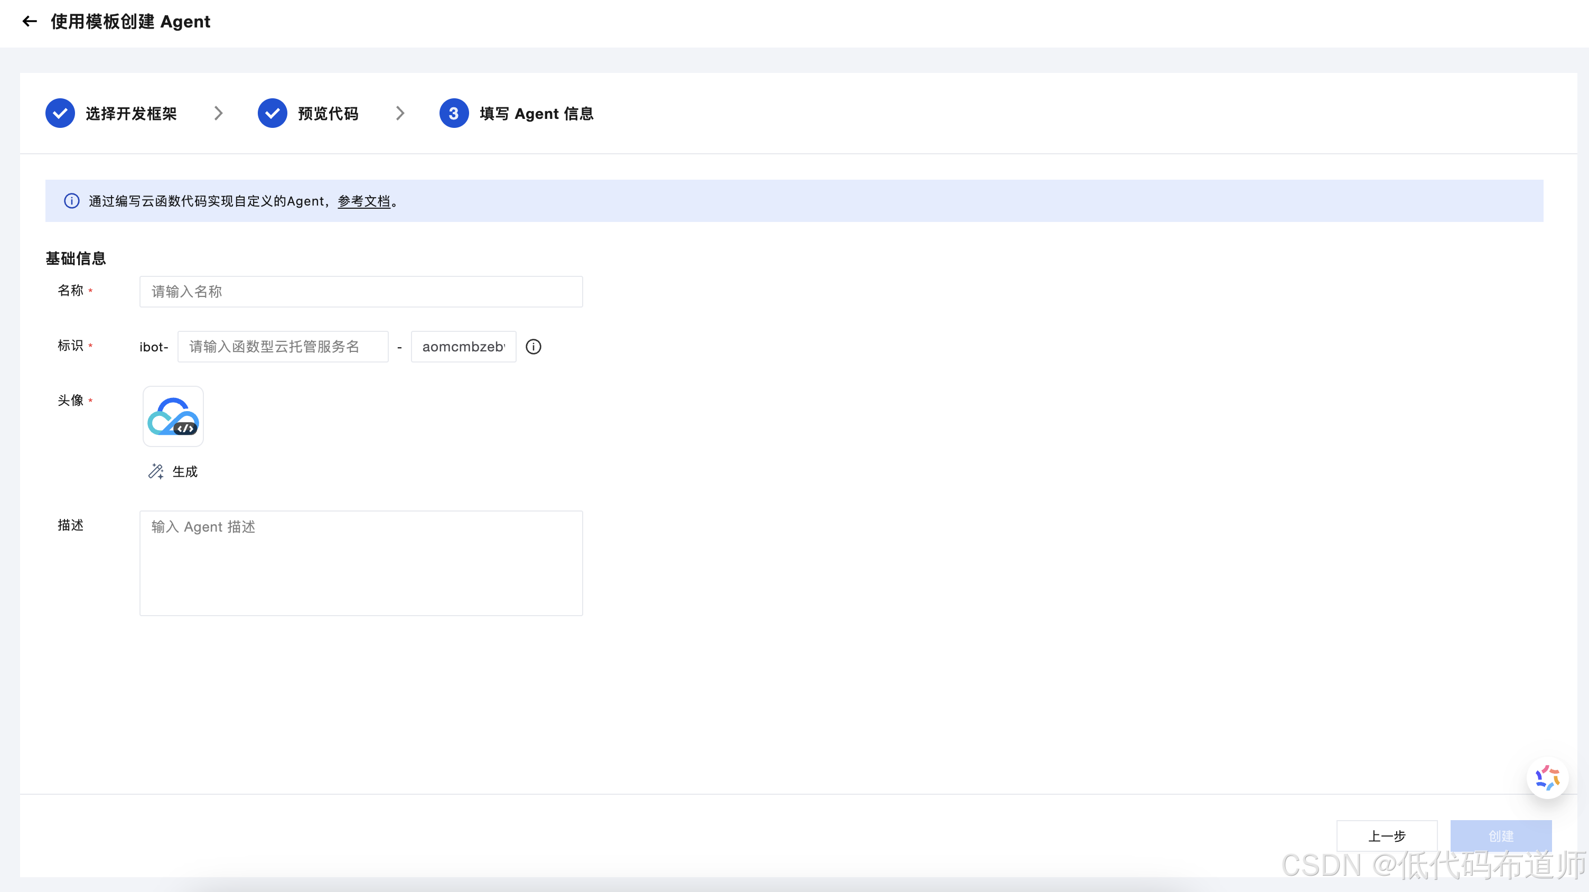Click the magic wand generate icon

155,471
